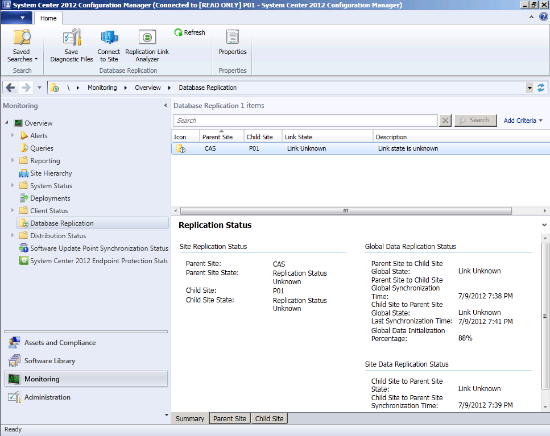Image resolution: width=550 pixels, height=436 pixels.
Task: Click the Assets and Compliance workspace icon
Action: [14, 343]
